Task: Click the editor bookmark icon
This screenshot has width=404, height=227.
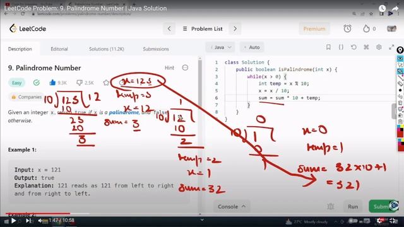Action: click(x=328, y=47)
